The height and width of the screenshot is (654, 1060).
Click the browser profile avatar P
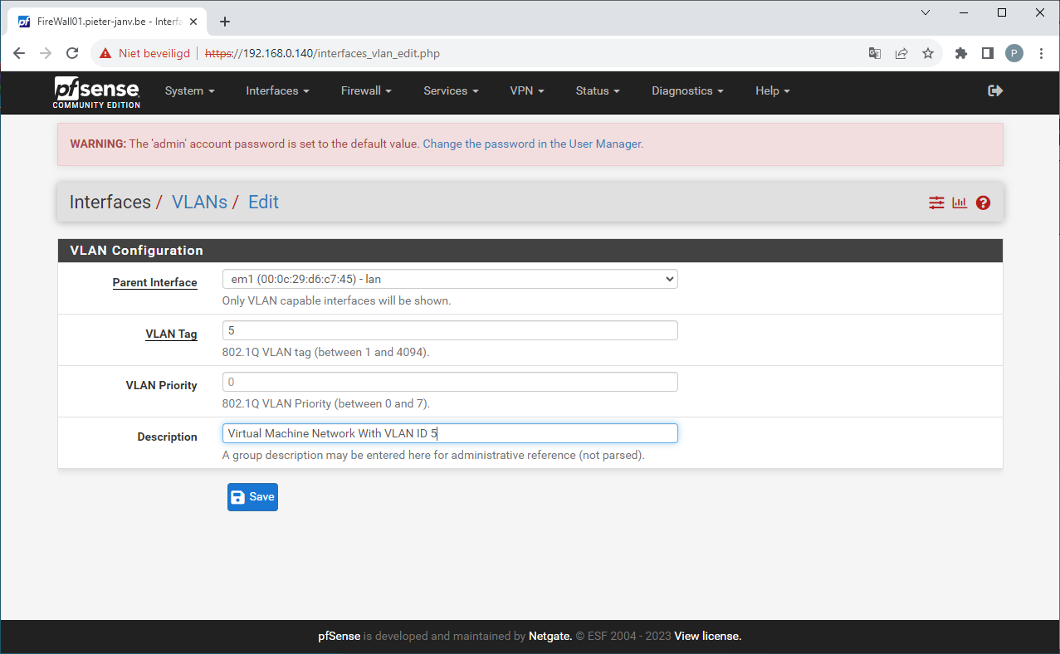[x=1014, y=52]
